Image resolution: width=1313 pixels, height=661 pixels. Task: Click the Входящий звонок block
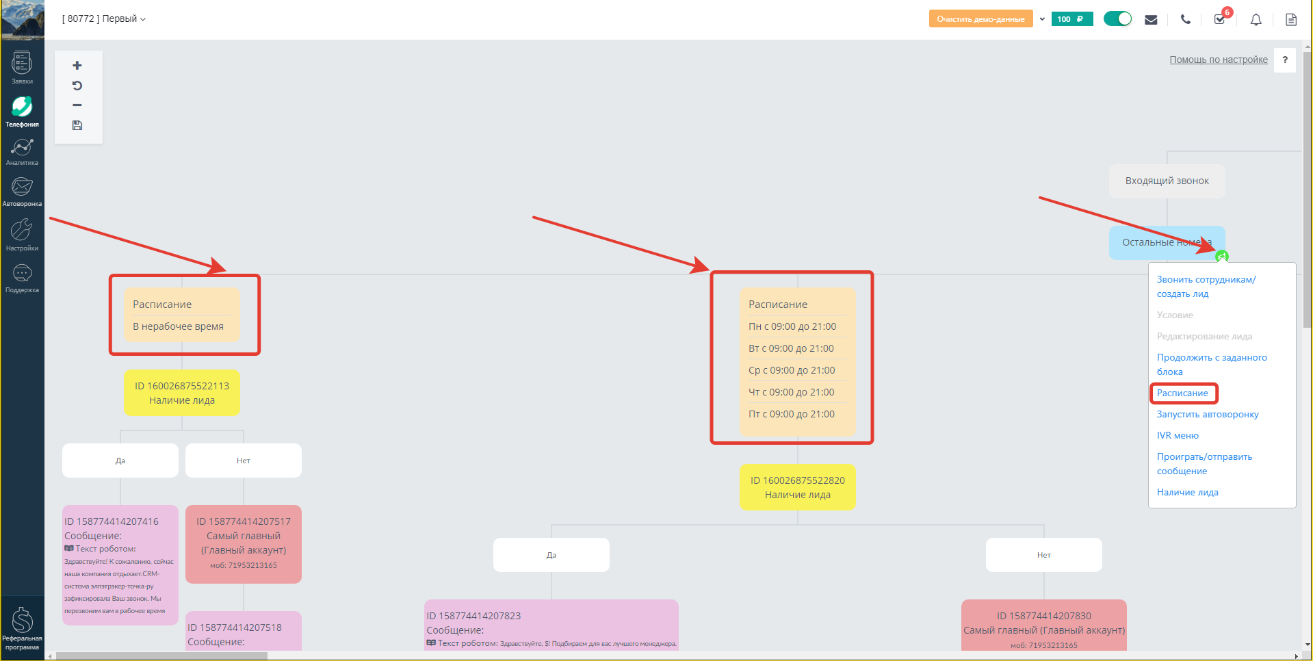1167,181
